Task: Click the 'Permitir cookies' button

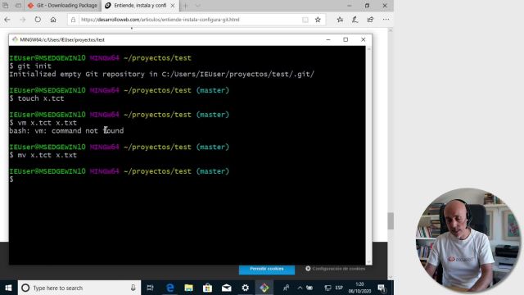Action: (x=267, y=269)
